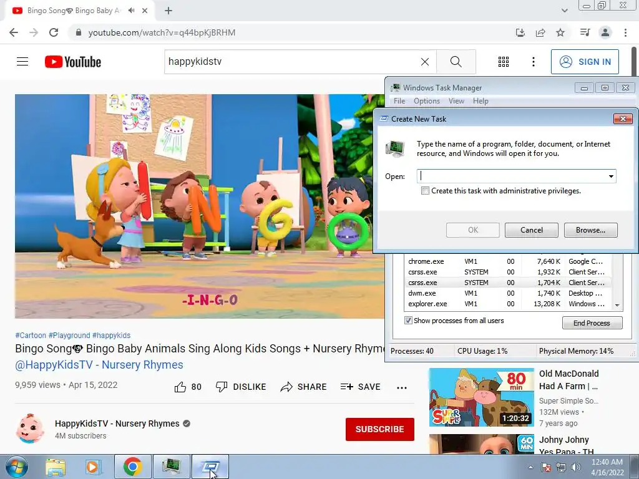
Task: Open YouTube settings three-dot menu
Action: (533, 62)
